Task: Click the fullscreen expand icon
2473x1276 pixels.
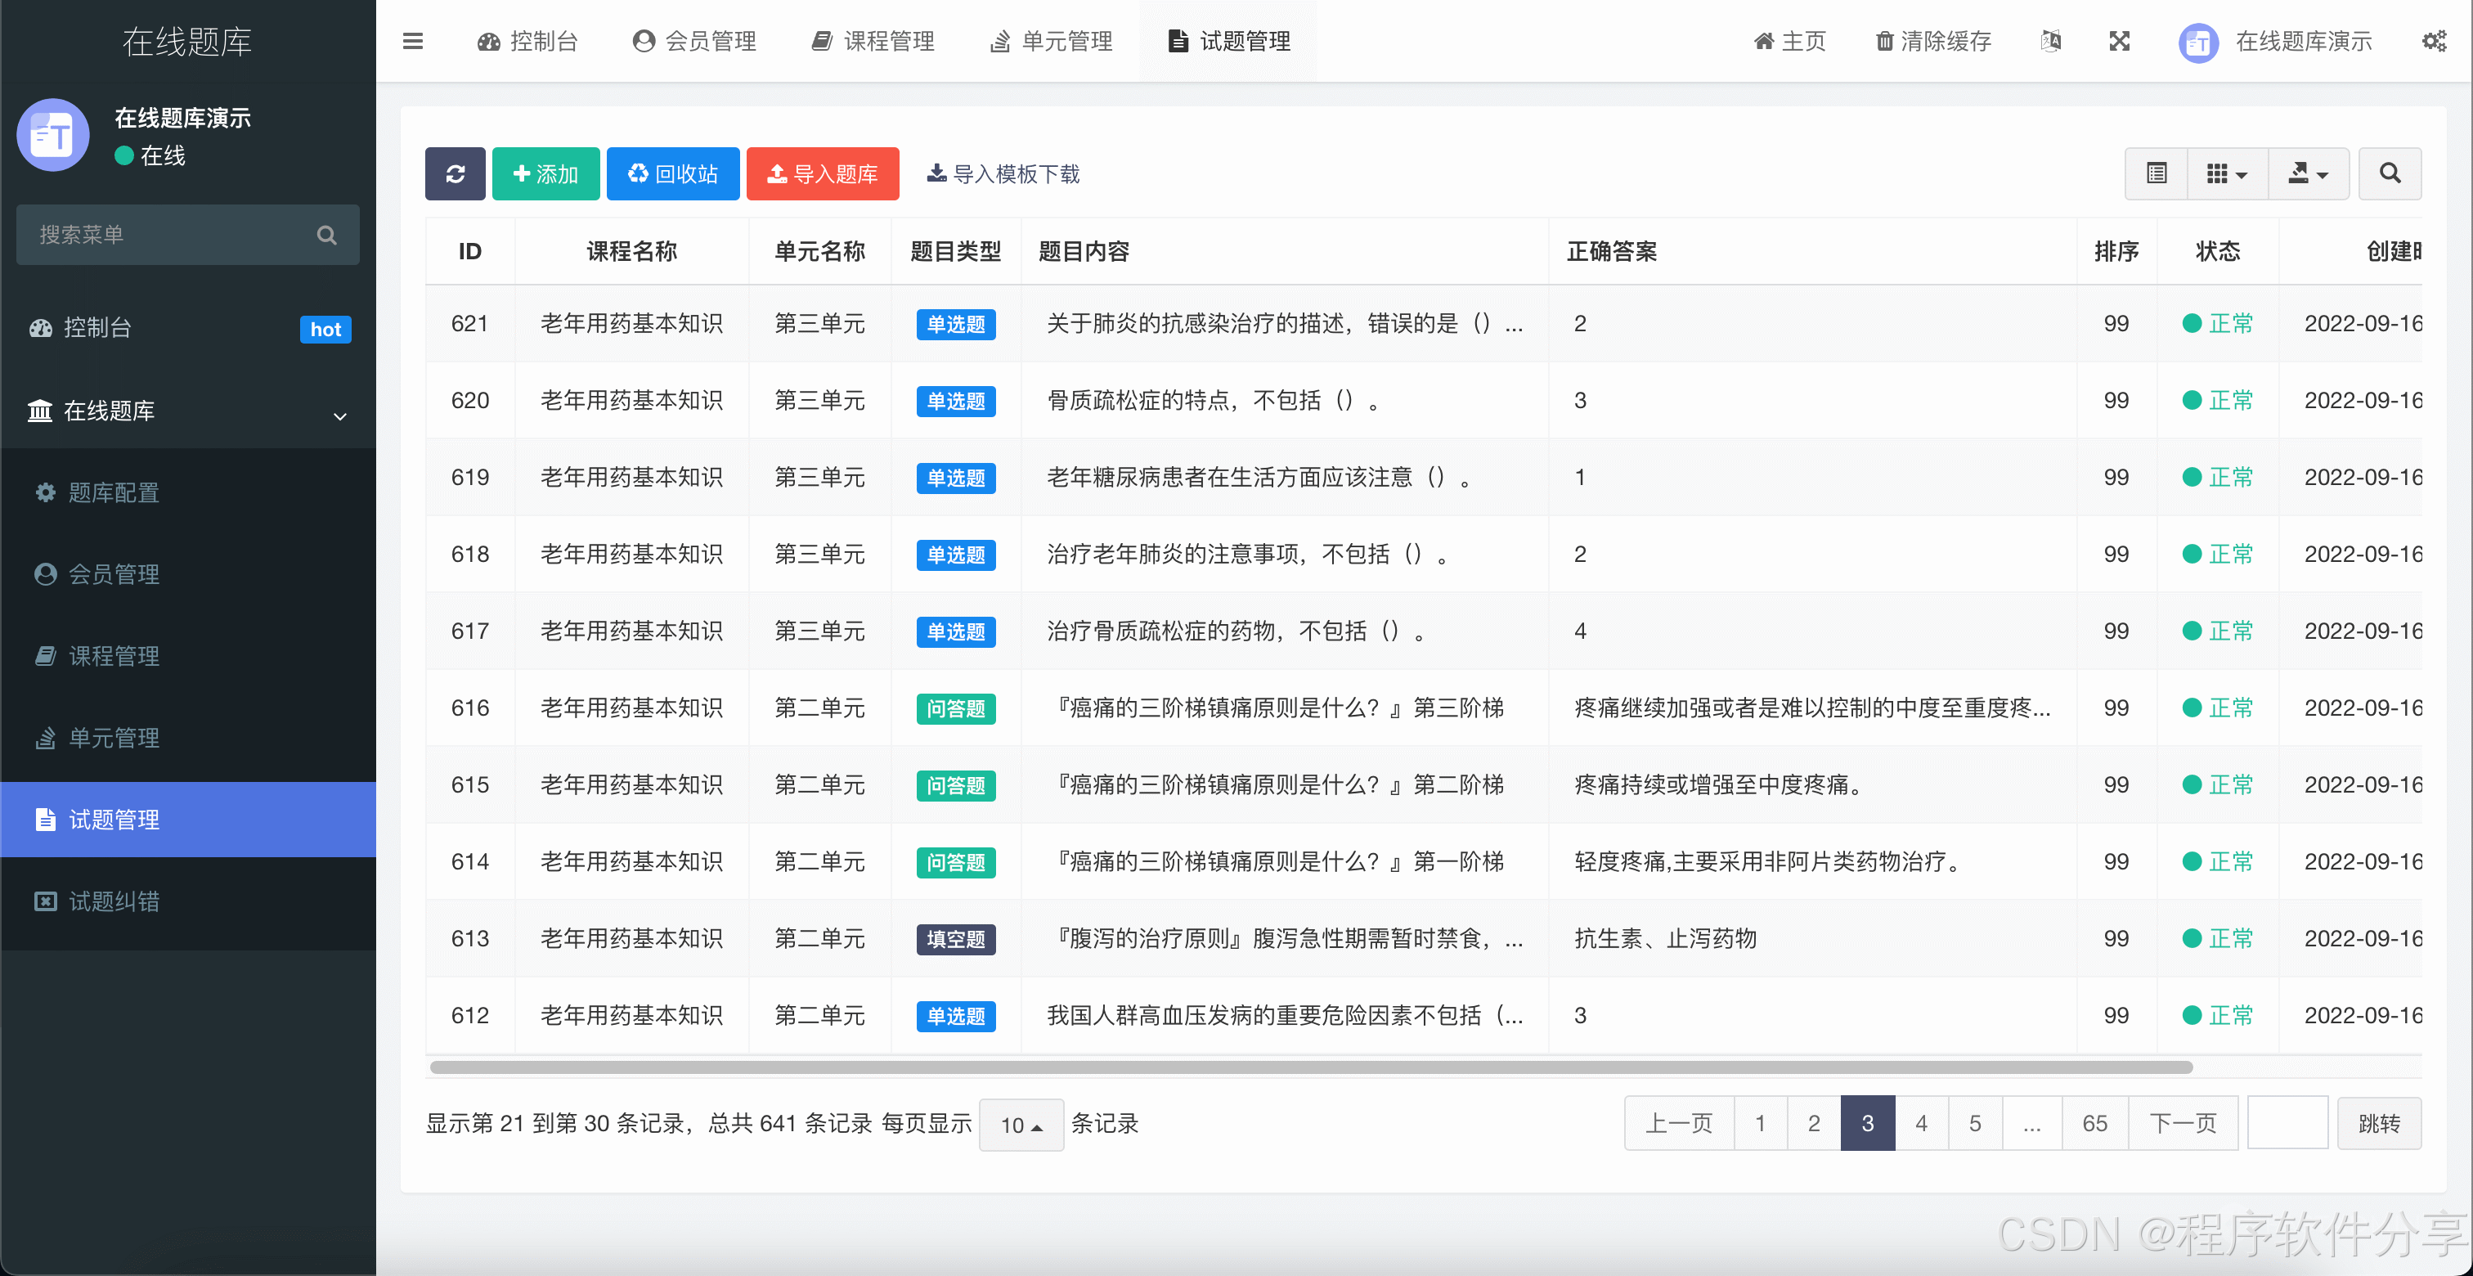Action: [2120, 41]
